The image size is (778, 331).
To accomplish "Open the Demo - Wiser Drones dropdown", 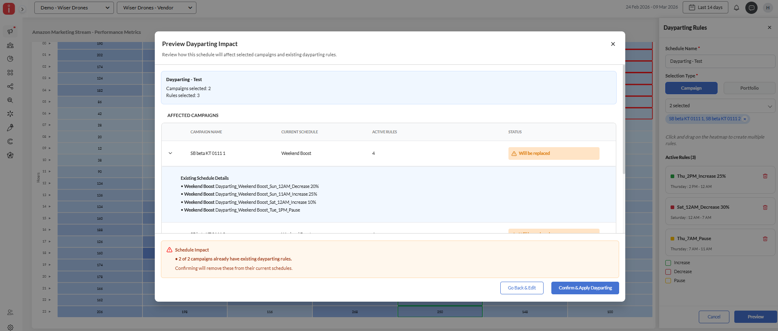I will tap(74, 8).
